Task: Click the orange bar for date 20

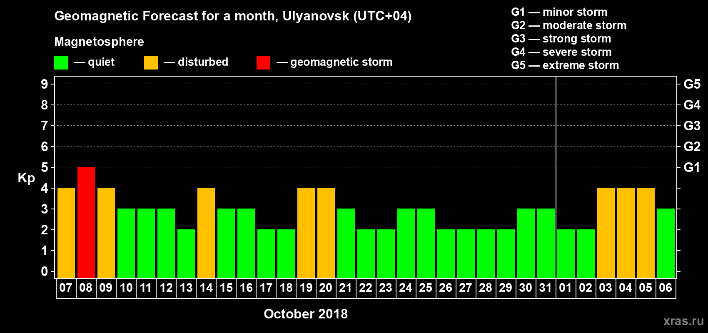Action: coord(326,233)
